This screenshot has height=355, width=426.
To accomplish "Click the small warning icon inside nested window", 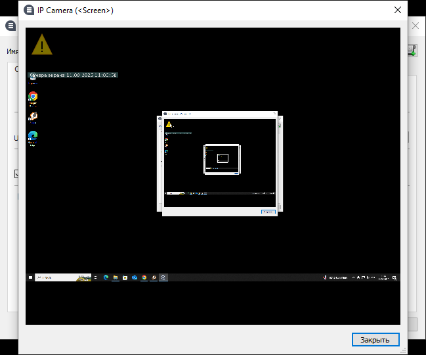I will click(x=169, y=124).
